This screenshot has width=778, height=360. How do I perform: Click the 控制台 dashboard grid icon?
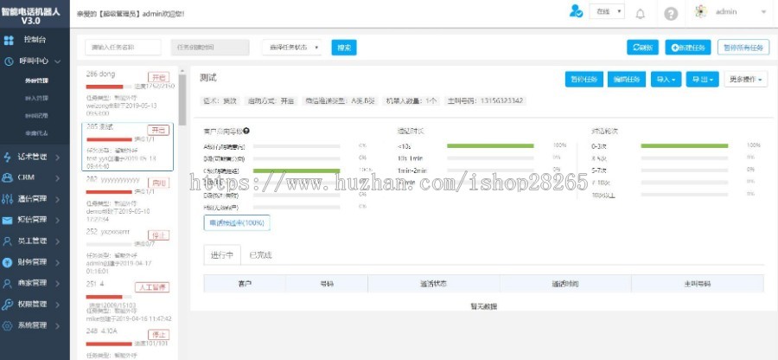(x=10, y=41)
